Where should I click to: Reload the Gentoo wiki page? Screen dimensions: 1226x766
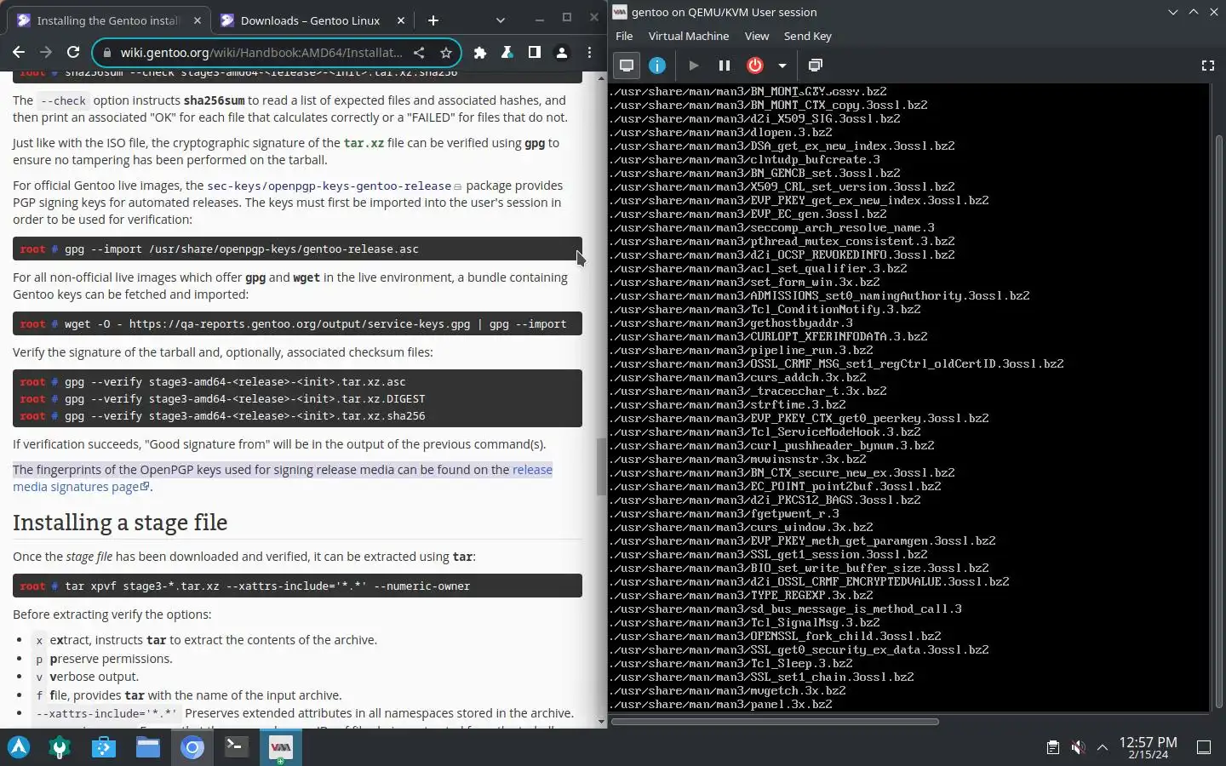pyautogui.click(x=73, y=53)
